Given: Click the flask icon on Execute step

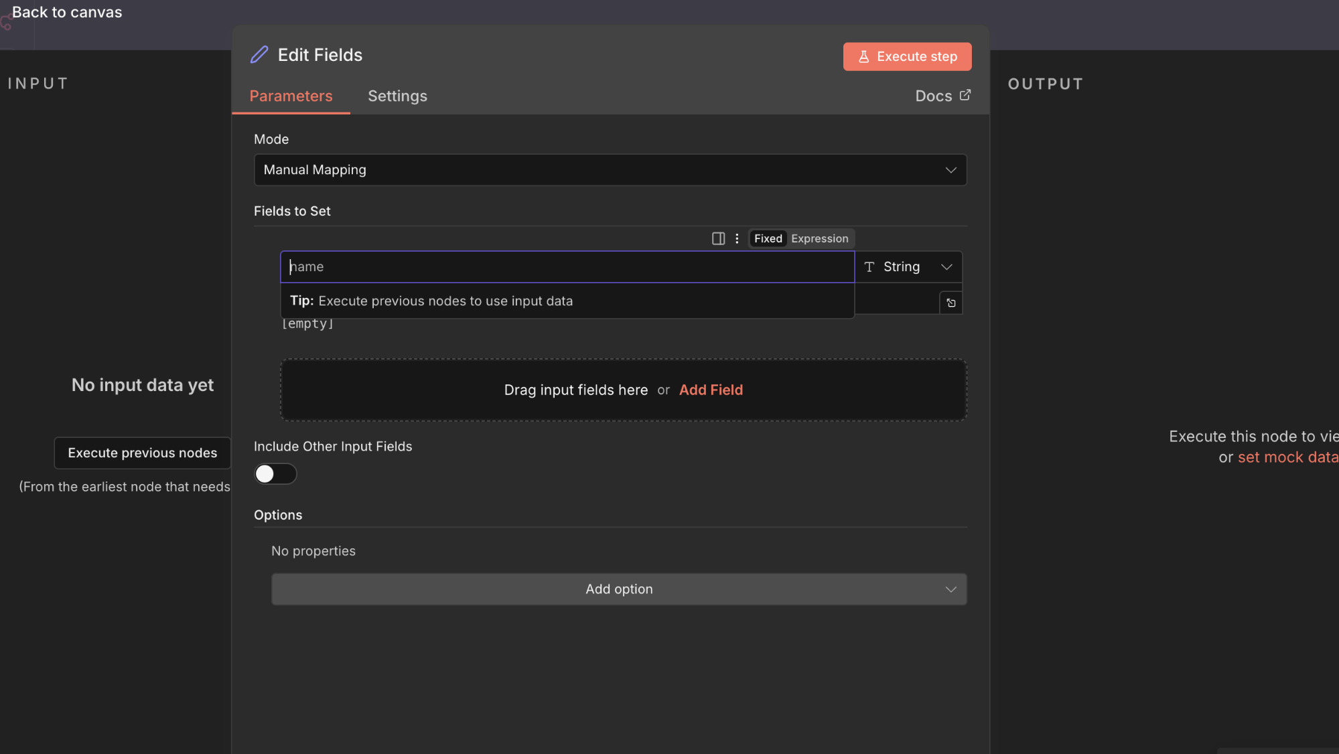Looking at the screenshot, I should (x=863, y=57).
